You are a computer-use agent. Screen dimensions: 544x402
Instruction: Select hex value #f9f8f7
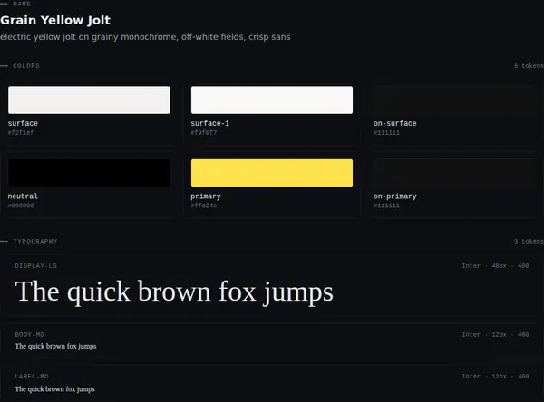pos(204,133)
